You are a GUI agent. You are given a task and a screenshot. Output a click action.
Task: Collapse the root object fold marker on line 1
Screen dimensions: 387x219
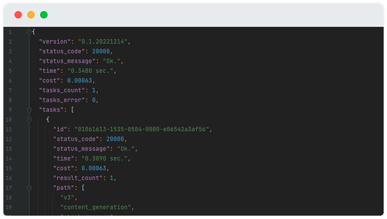pyautogui.click(x=29, y=32)
